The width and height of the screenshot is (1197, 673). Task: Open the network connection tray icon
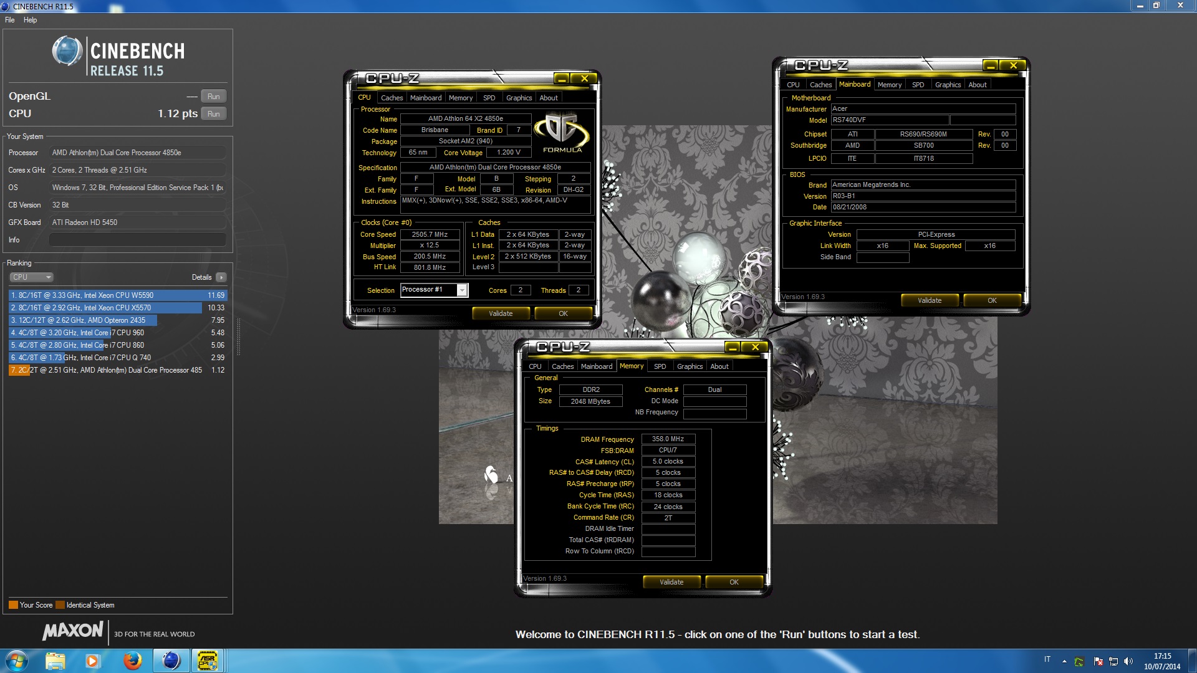point(1113,661)
